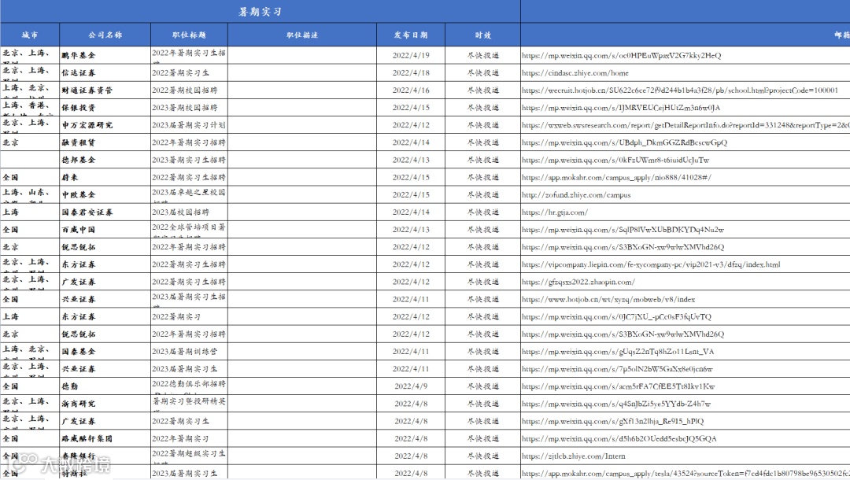The width and height of the screenshot is (850, 480).
Task: Select the 蔚来 company cell
Action: point(105,177)
